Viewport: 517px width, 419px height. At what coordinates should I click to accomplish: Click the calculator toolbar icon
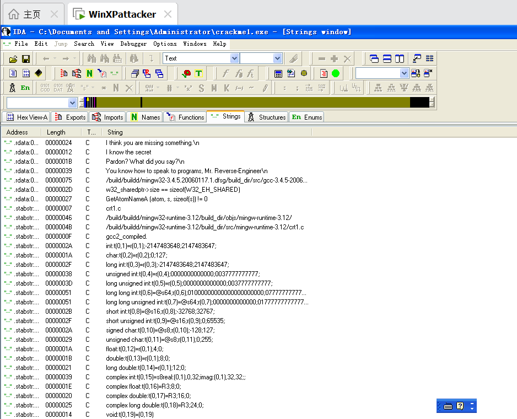[278, 73]
